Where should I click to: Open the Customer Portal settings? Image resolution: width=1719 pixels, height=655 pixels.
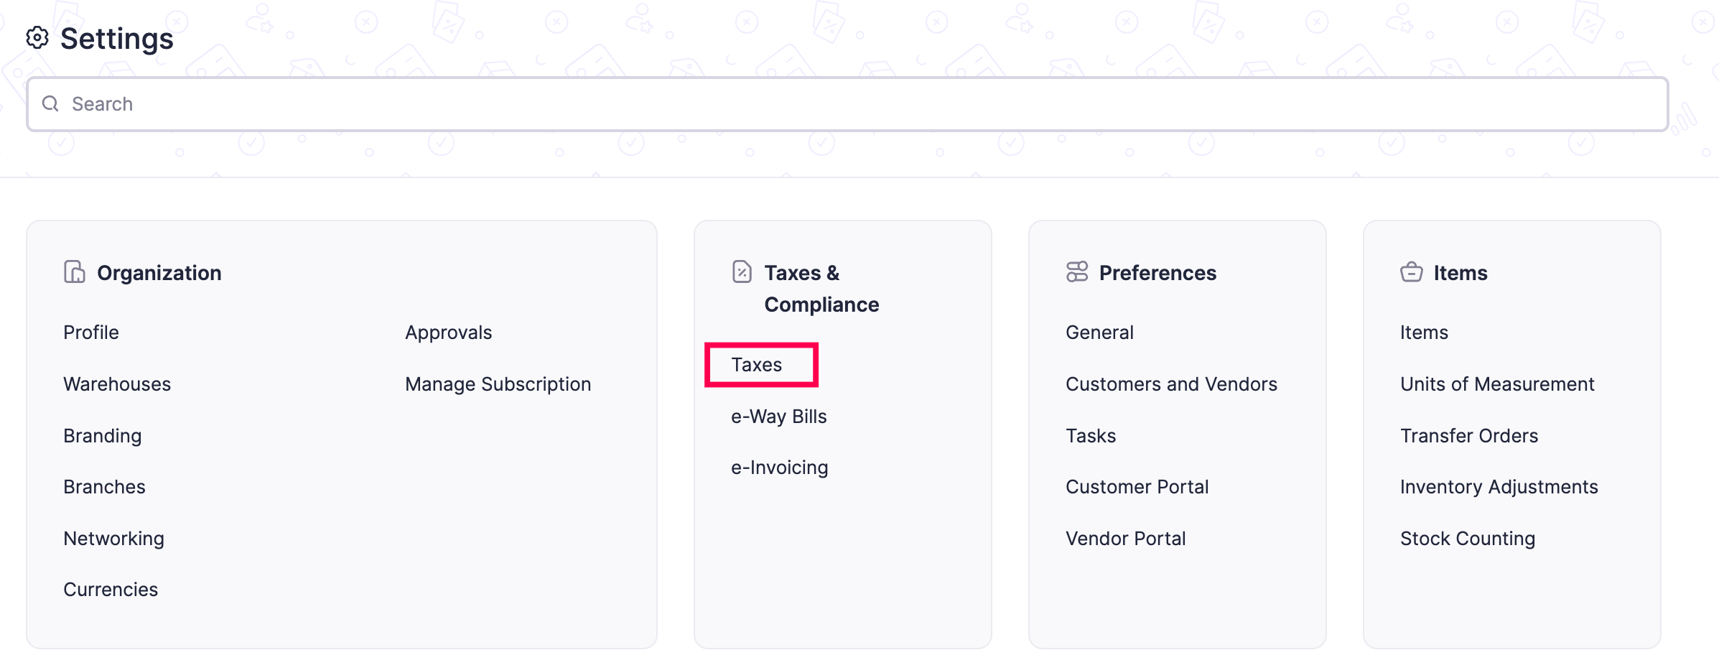pos(1137,486)
